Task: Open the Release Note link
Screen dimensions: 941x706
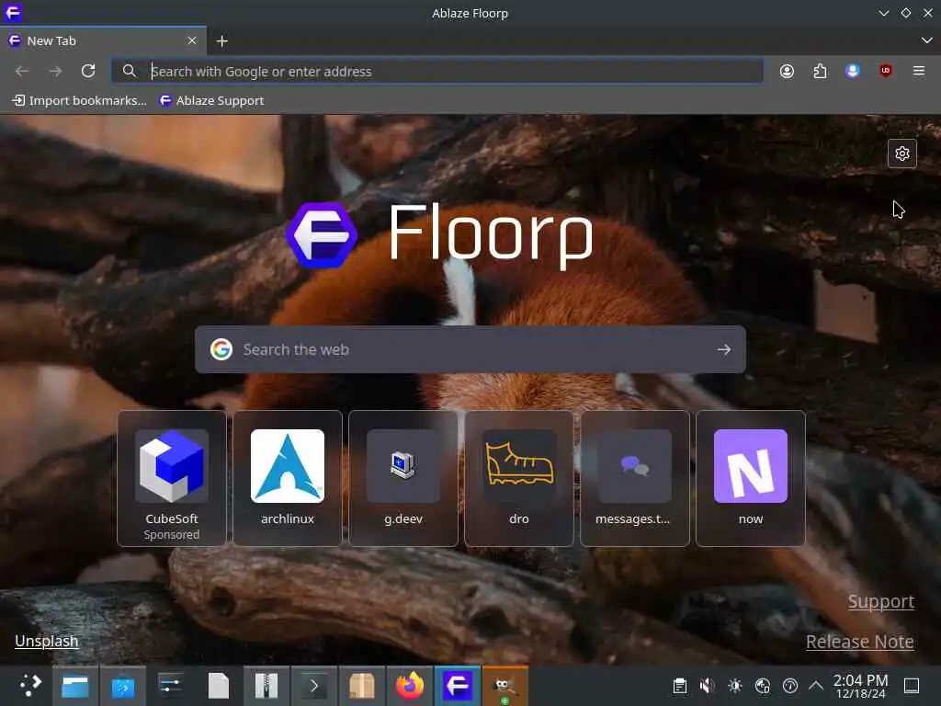Action: pyautogui.click(x=859, y=641)
